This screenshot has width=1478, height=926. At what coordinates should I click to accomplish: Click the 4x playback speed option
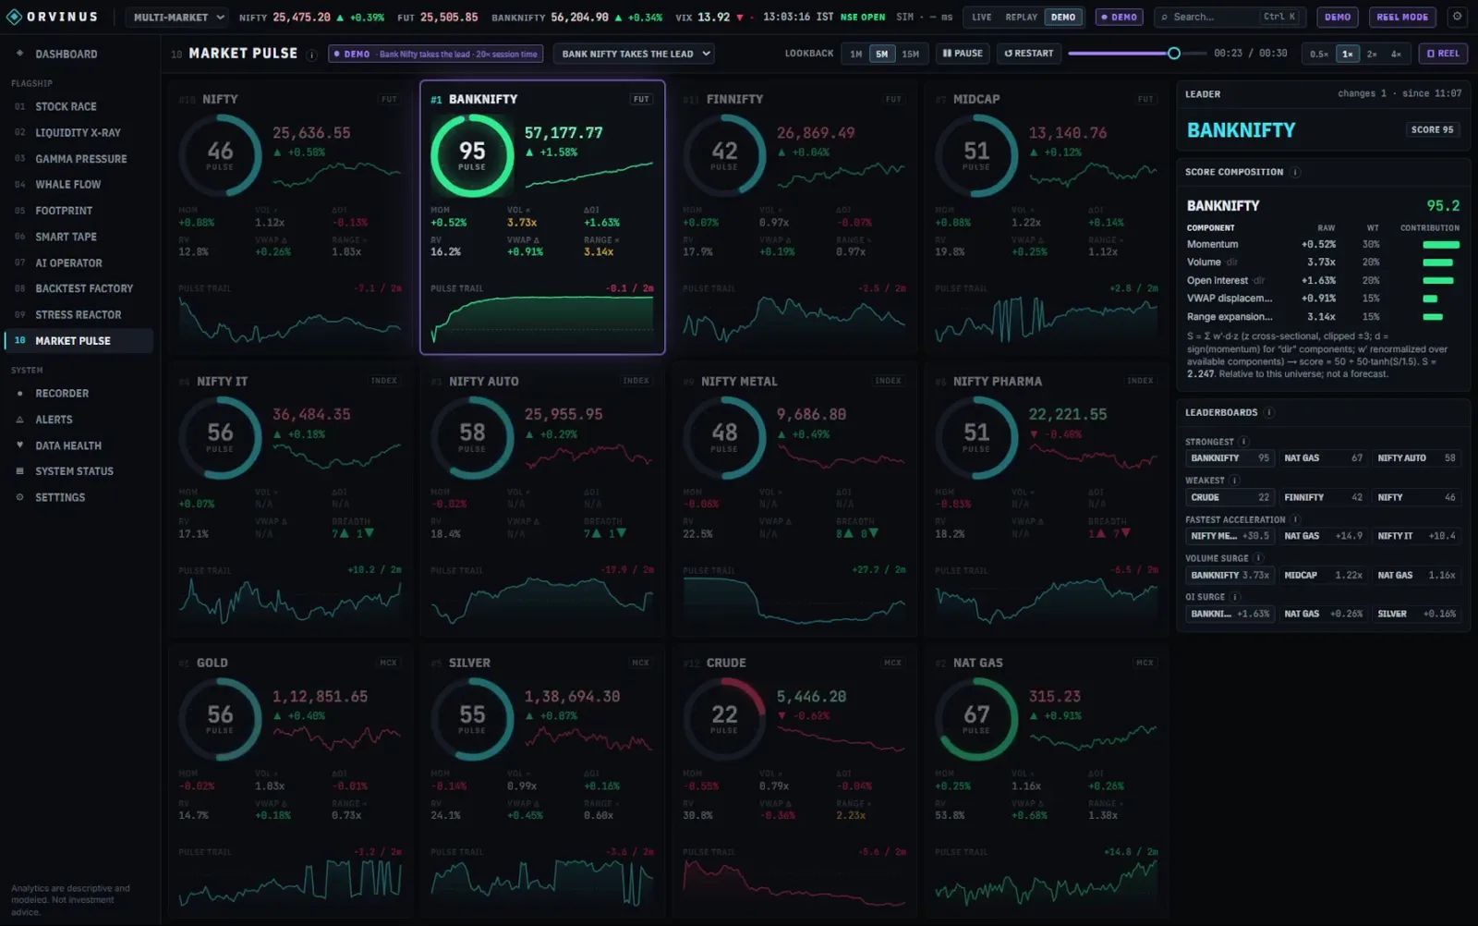point(1396,54)
